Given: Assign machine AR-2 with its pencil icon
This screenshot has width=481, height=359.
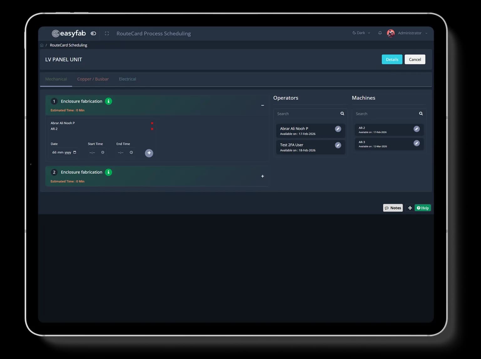Looking at the screenshot, I should point(416,129).
